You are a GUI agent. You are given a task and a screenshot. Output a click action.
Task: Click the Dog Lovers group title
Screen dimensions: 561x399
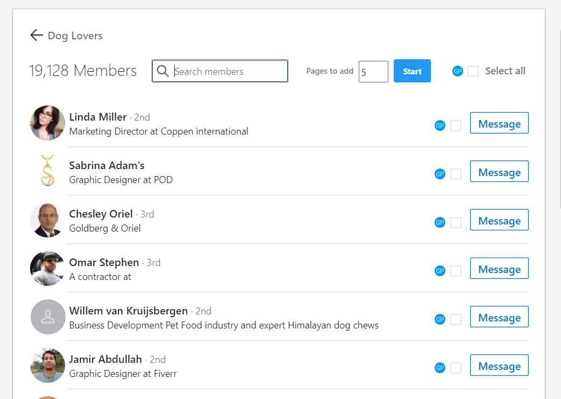75,36
